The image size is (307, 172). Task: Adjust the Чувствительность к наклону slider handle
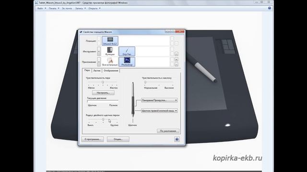click(x=145, y=82)
